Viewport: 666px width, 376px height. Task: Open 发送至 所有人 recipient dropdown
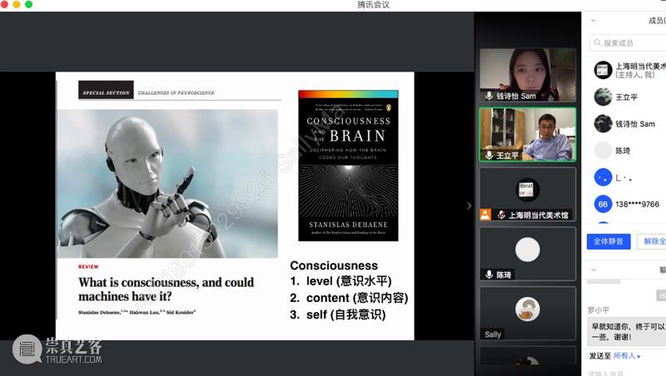click(627, 356)
